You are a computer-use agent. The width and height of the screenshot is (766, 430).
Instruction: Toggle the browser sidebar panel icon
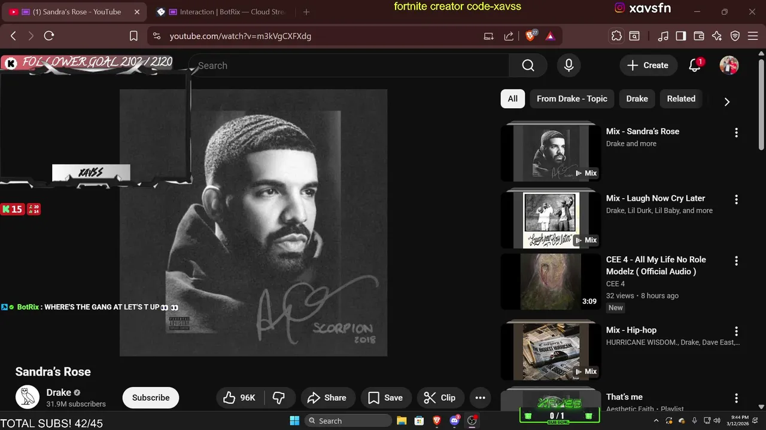click(x=680, y=36)
